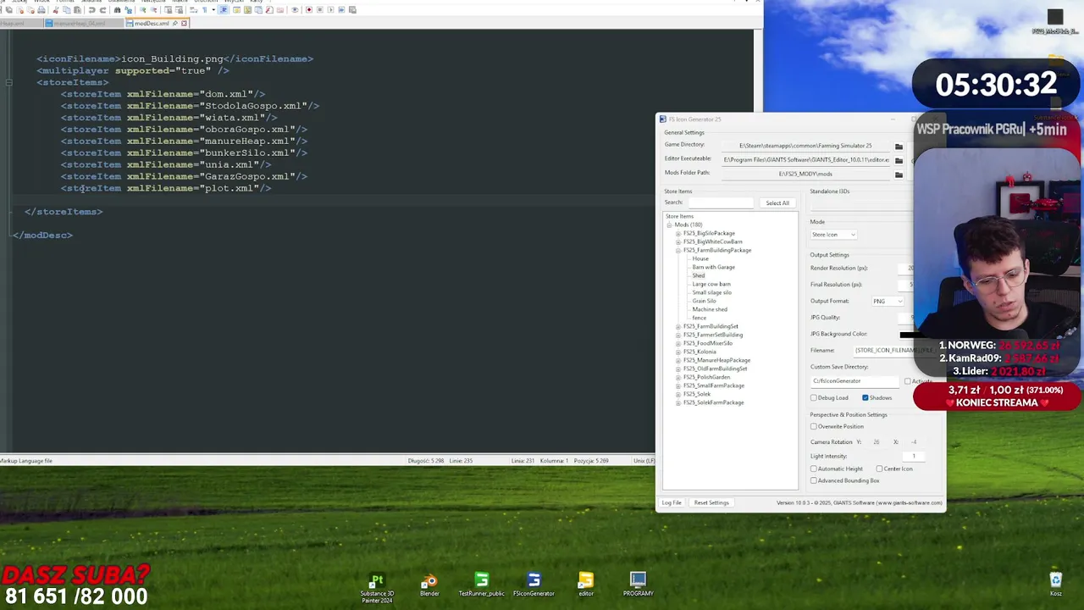Viewport: 1084px width, 610px height.
Task: Open the Kosz recycle bin
Action: (x=1055, y=584)
